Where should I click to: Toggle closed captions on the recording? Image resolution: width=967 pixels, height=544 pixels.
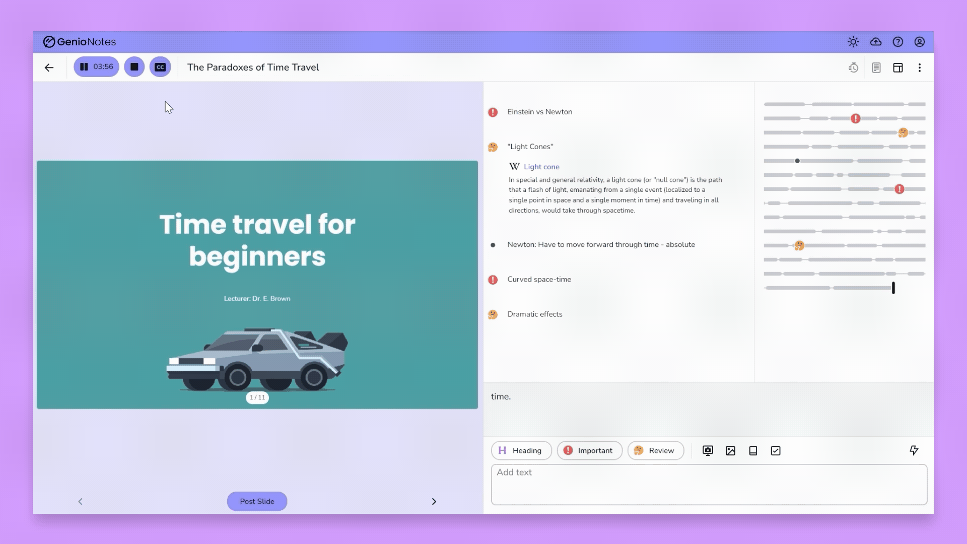(x=160, y=66)
